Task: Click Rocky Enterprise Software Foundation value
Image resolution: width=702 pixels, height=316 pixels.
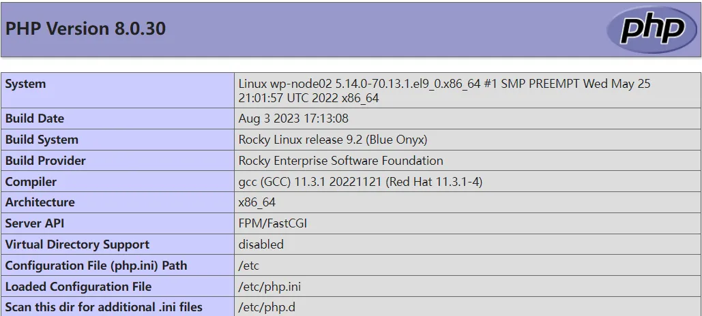Action: (x=340, y=161)
